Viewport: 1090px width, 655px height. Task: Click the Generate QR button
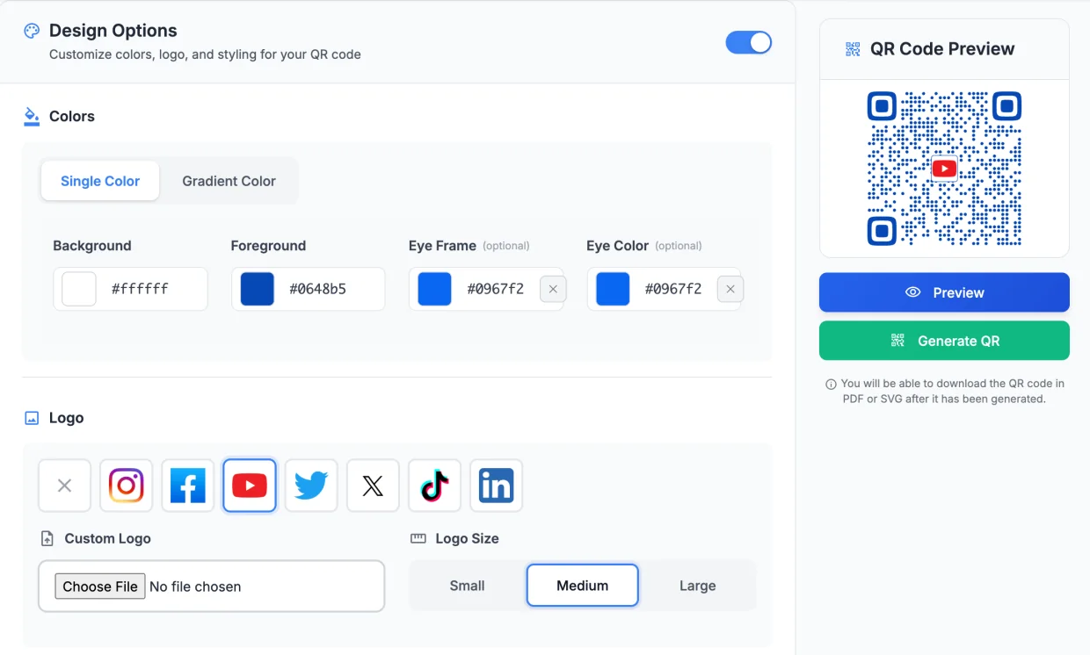tap(944, 341)
